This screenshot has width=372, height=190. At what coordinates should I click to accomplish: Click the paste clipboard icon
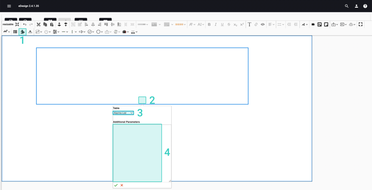[52, 24]
